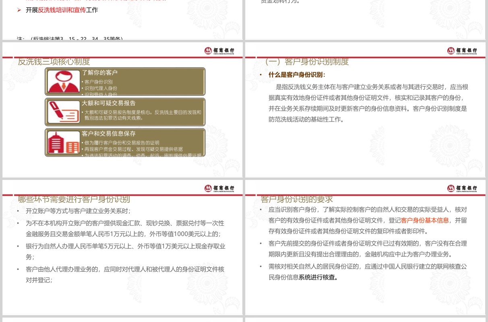Image resolution: width=488 pixels, height=322 pixels.
Task: Click the building icon beside 客户和交易信息保存
Action: (64, 142)
